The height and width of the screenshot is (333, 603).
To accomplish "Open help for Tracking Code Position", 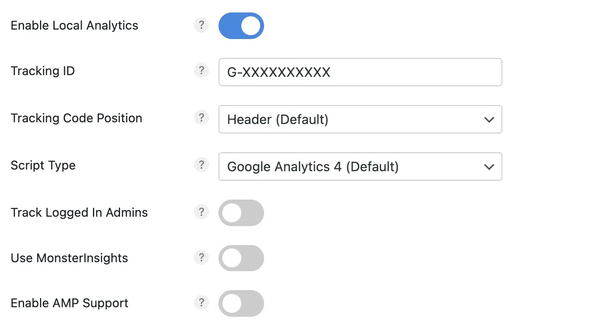I will (201, 118).
